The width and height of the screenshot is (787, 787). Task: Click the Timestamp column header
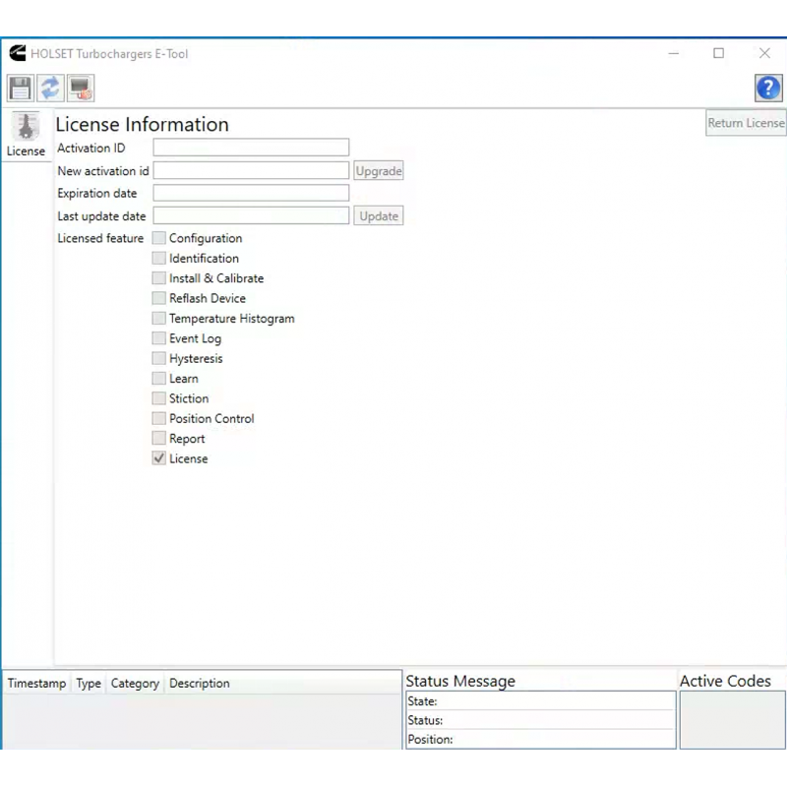pos(36,684)
